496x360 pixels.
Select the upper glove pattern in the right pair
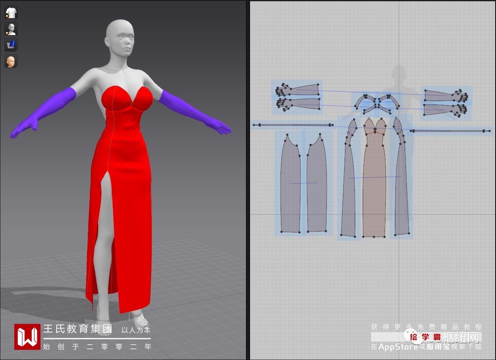tap(446, 95)
